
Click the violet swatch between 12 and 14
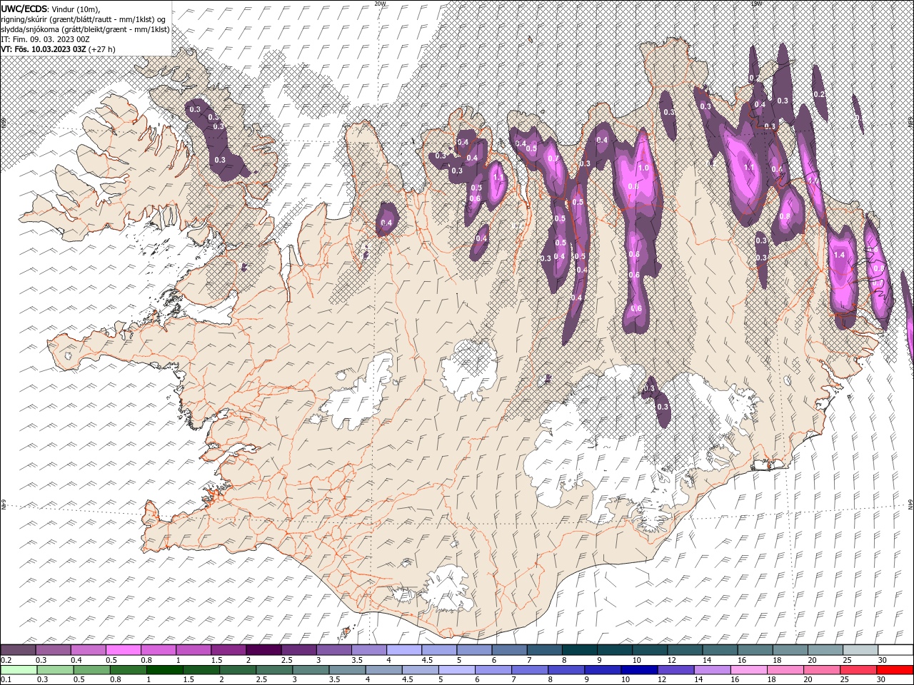click(x=676, y=670)
